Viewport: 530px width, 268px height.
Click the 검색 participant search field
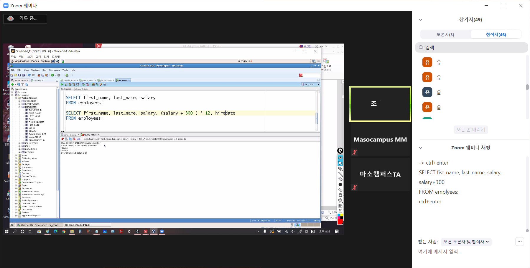472,48
